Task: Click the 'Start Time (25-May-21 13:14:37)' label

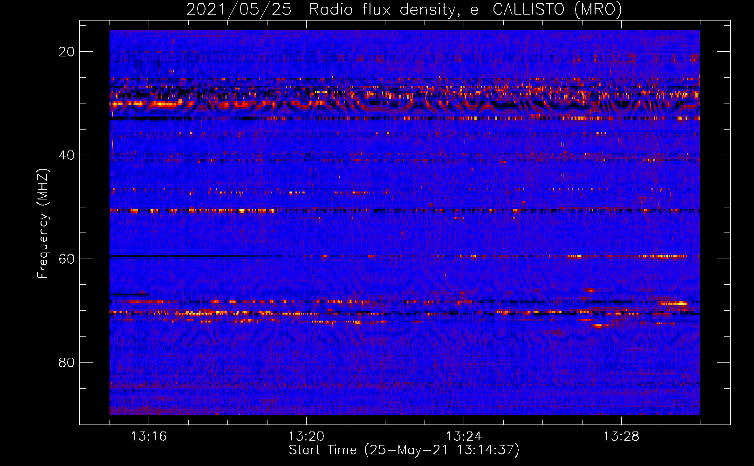Action: [x=404, y=450]
